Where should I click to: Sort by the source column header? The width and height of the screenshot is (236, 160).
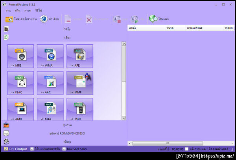click(x=146, y=28)
